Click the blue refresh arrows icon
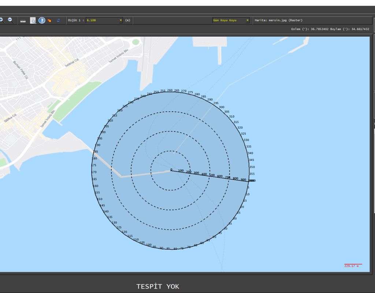Viewport: 375px width, 293px height. (58, 21)
